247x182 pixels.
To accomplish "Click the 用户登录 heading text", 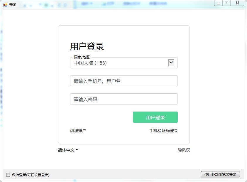I will coord(87,47).
